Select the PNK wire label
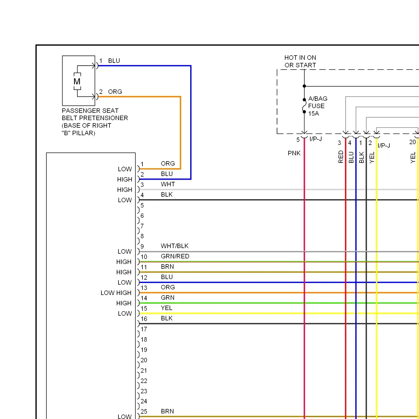 pos(294,153)
